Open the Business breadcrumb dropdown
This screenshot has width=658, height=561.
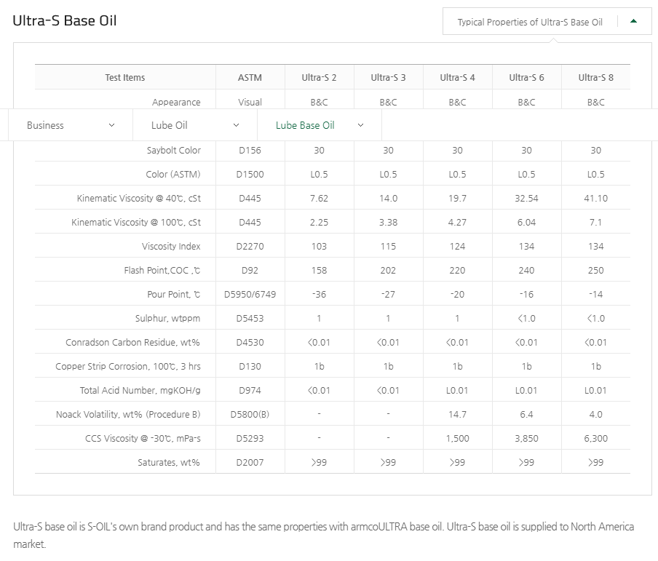coord(71,125)
